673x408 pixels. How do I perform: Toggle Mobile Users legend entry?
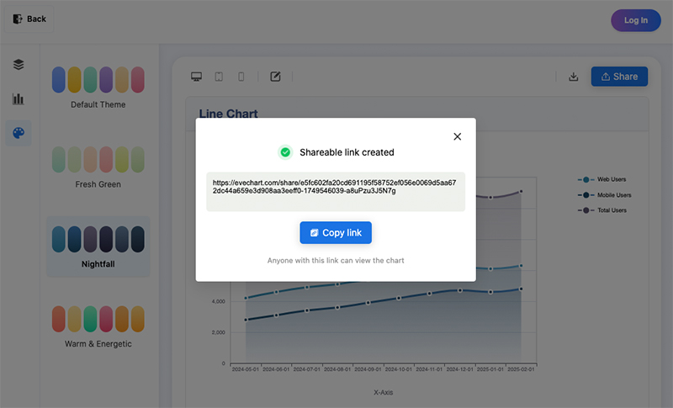(604, 195)
